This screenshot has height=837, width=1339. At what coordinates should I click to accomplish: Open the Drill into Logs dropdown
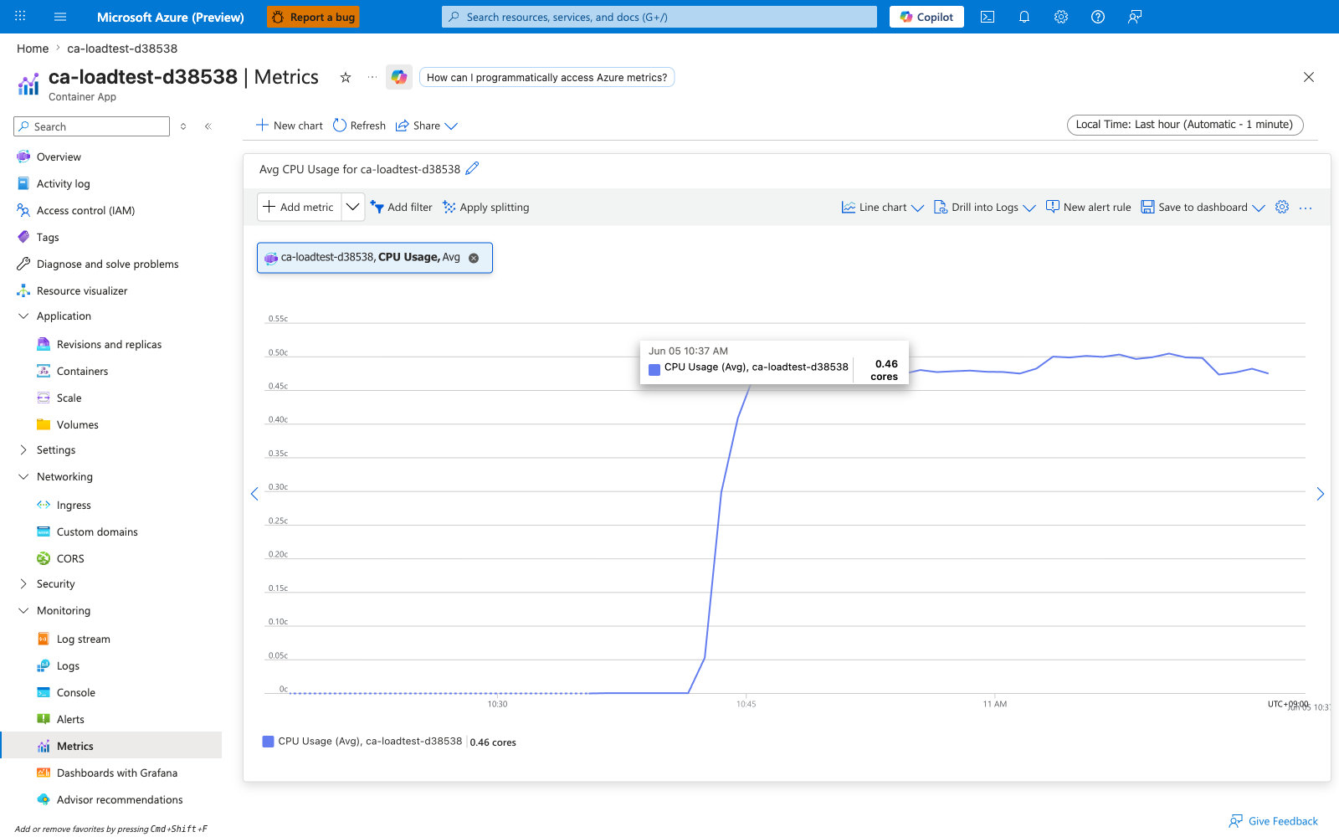(985, 208)
